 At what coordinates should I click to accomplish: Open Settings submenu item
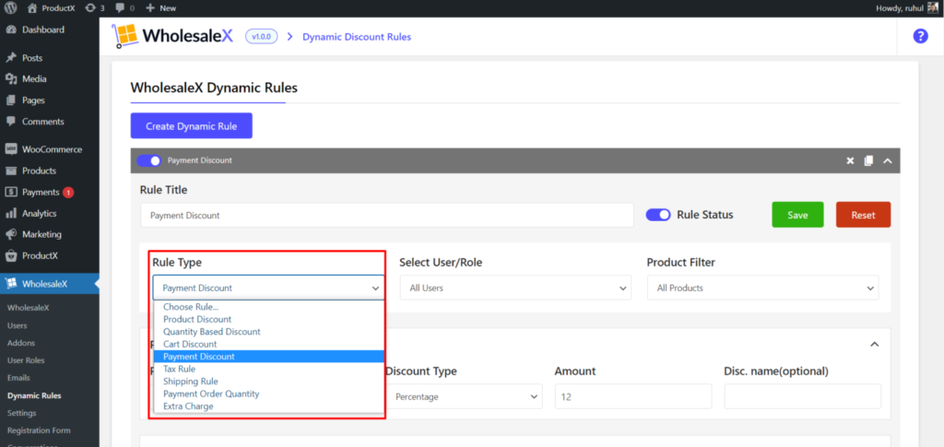pos(22,413)
